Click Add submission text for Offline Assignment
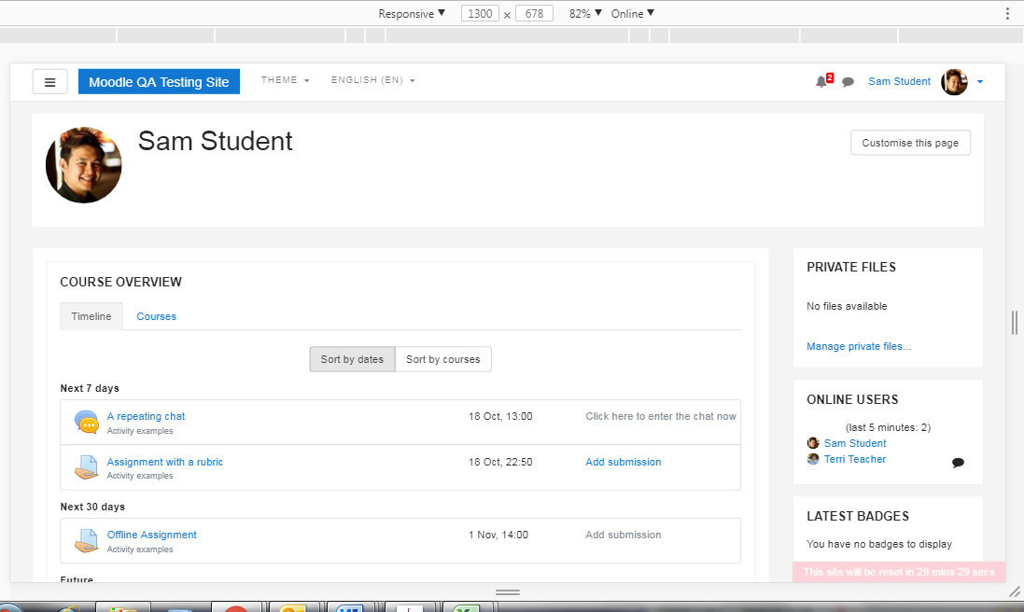The image size is (1024, 612). 623,535
